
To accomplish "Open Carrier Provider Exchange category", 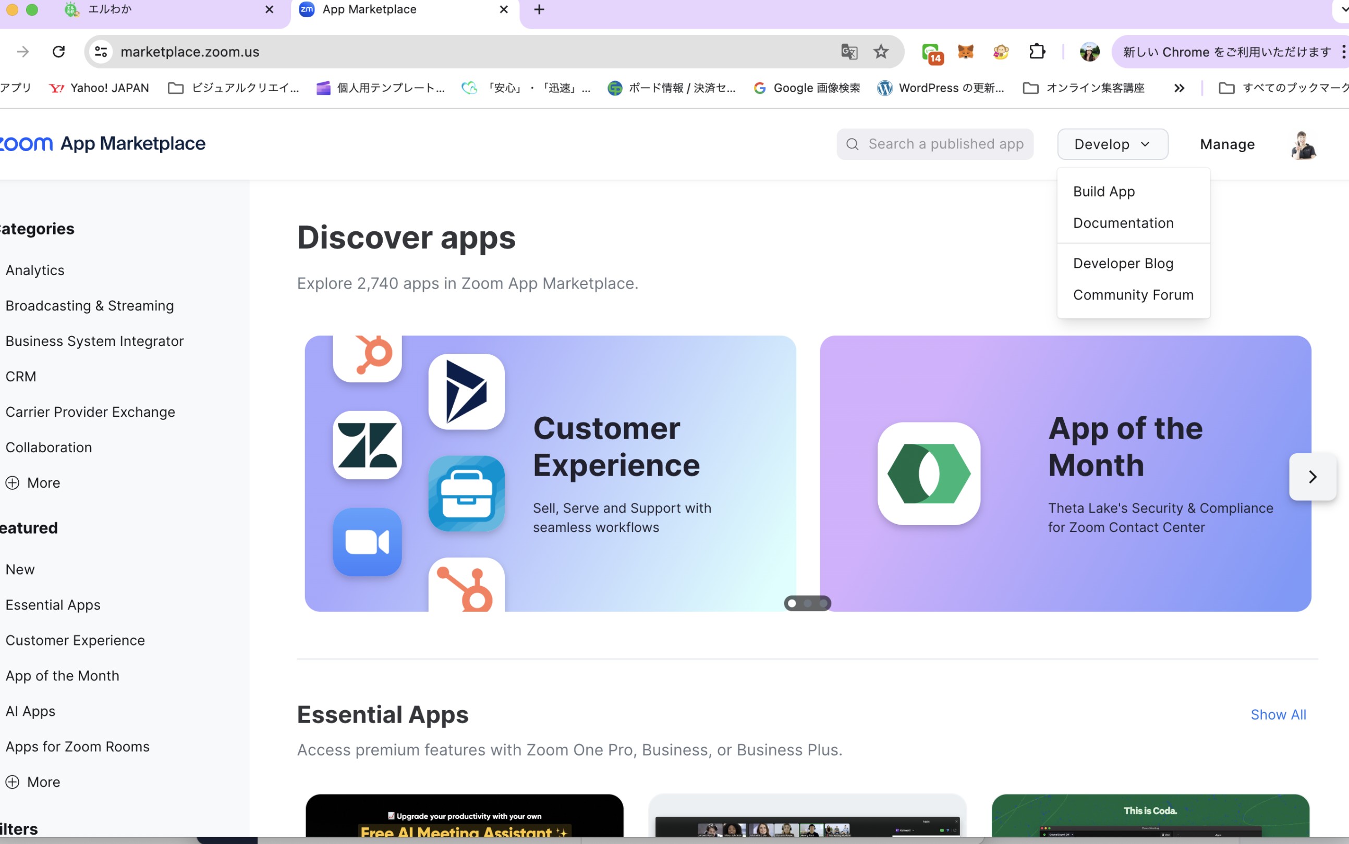I will (91, 412).
